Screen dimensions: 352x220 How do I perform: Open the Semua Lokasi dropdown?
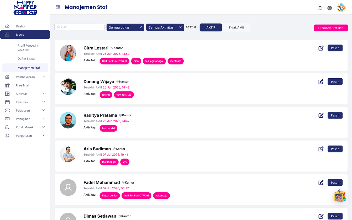[x=125, y=27]
